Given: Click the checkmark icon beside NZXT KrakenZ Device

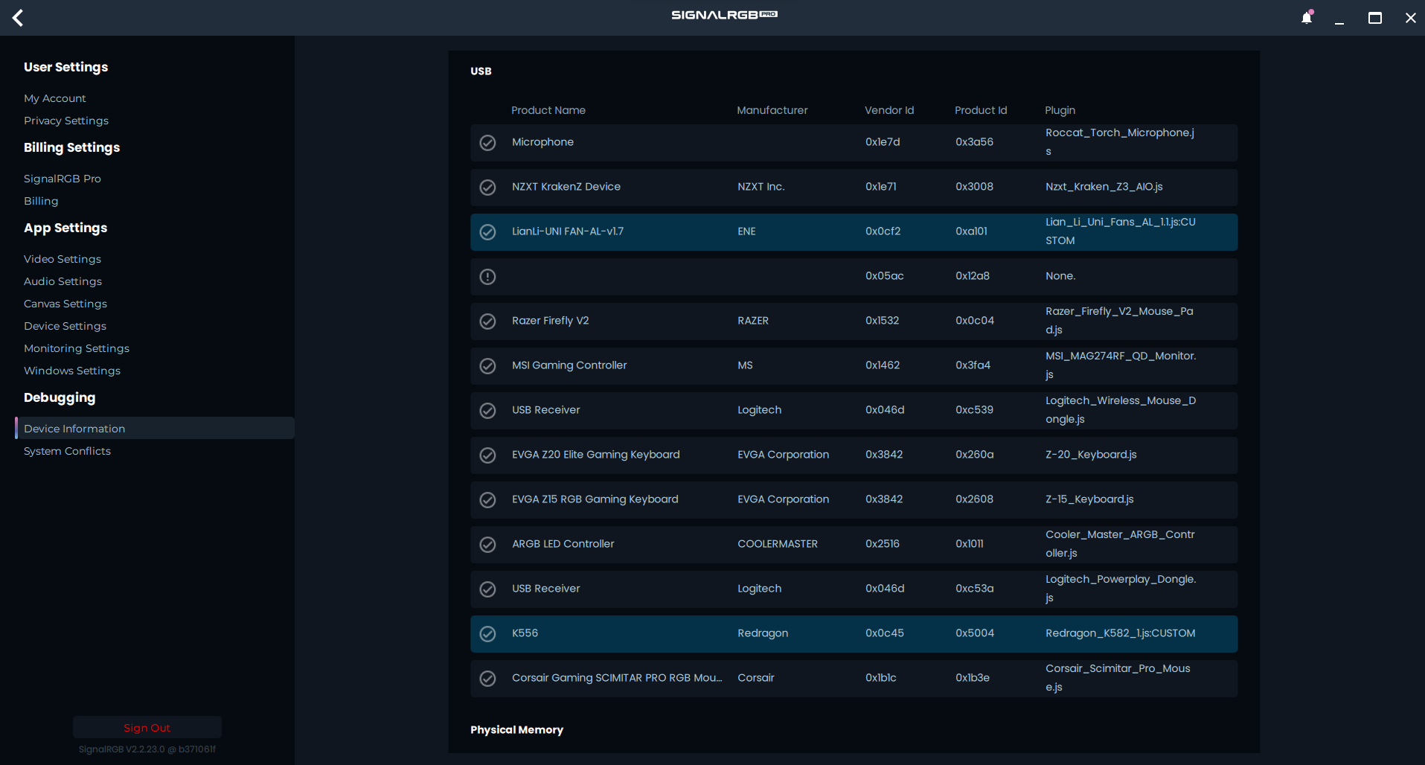Looking at the screenshot, I should click(487, 188).
